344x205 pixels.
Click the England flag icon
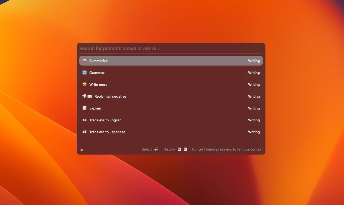tap(85, 120)
